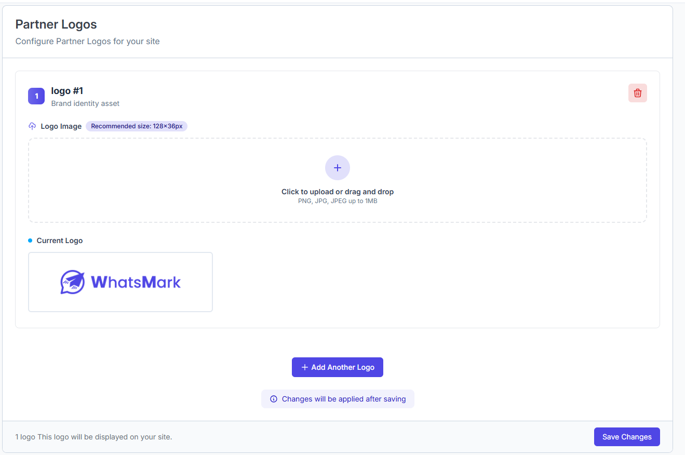This screenshot has height=455, width=685.
Task: Click the "logo #1" card title
Action: [67, 91]
